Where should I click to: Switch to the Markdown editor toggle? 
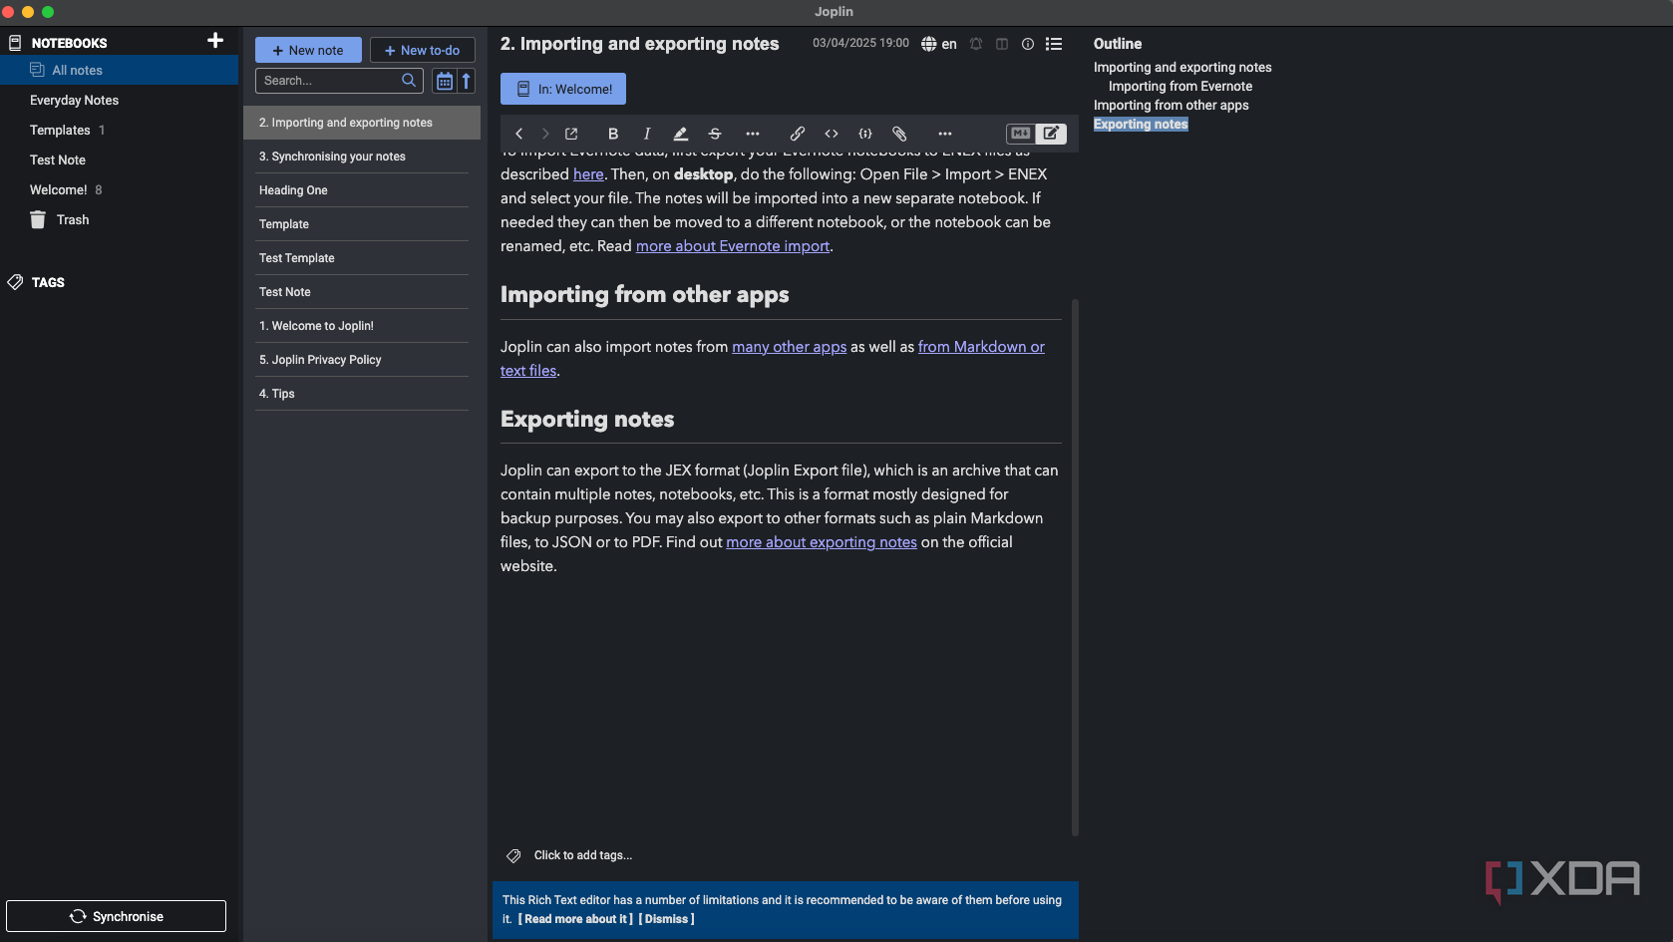coord(1021,134)
